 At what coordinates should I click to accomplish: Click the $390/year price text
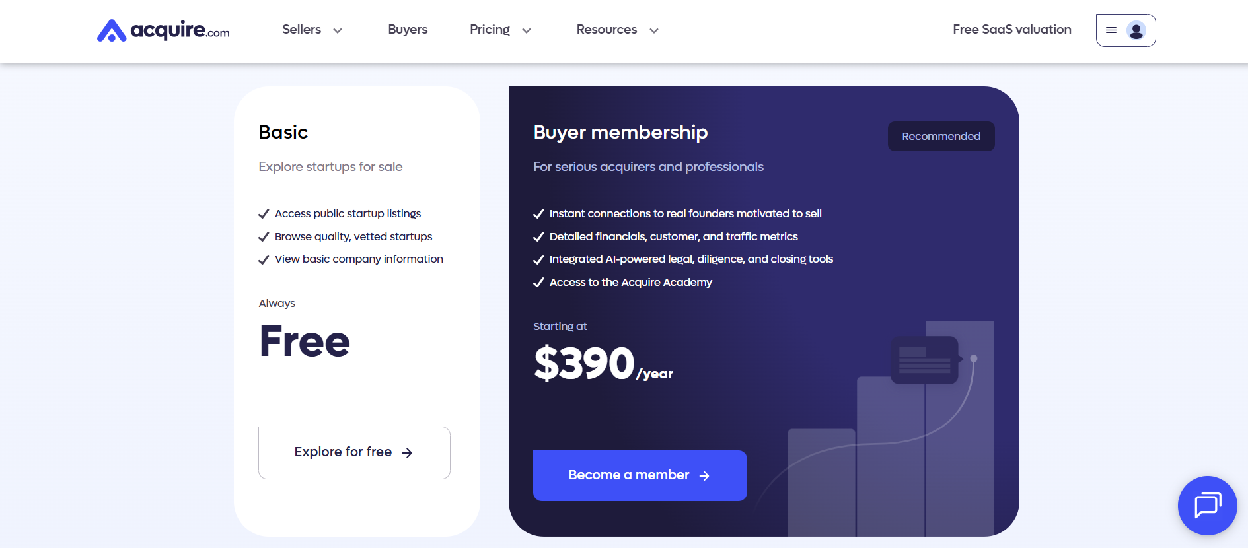(x=603, y=362)
